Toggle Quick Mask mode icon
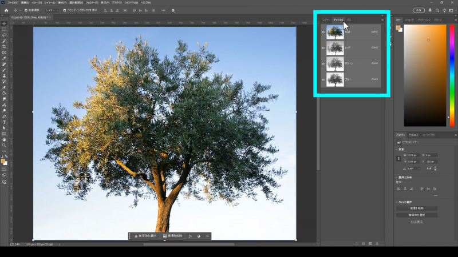458x257 pixels. [x=4, y=169]
